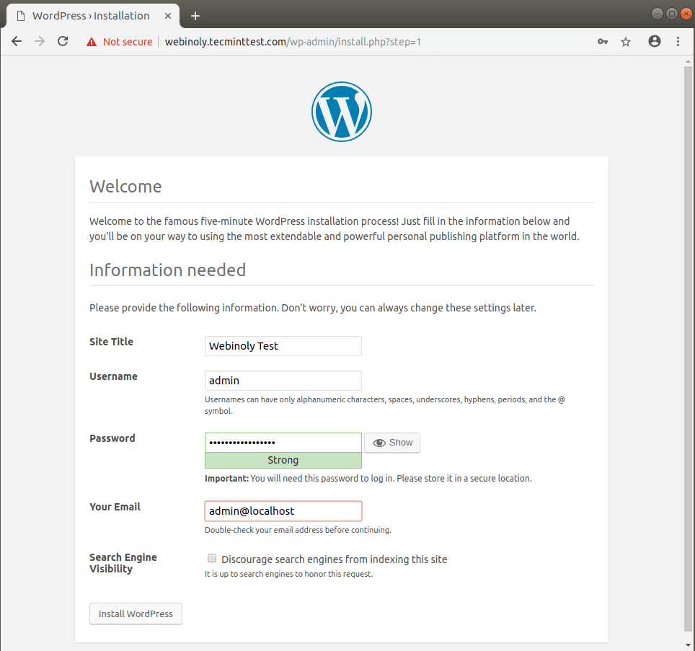Click the Install WordPress button
Image resolution: width=695 pixels, height=651 pixels.
(x=136, y=614)
